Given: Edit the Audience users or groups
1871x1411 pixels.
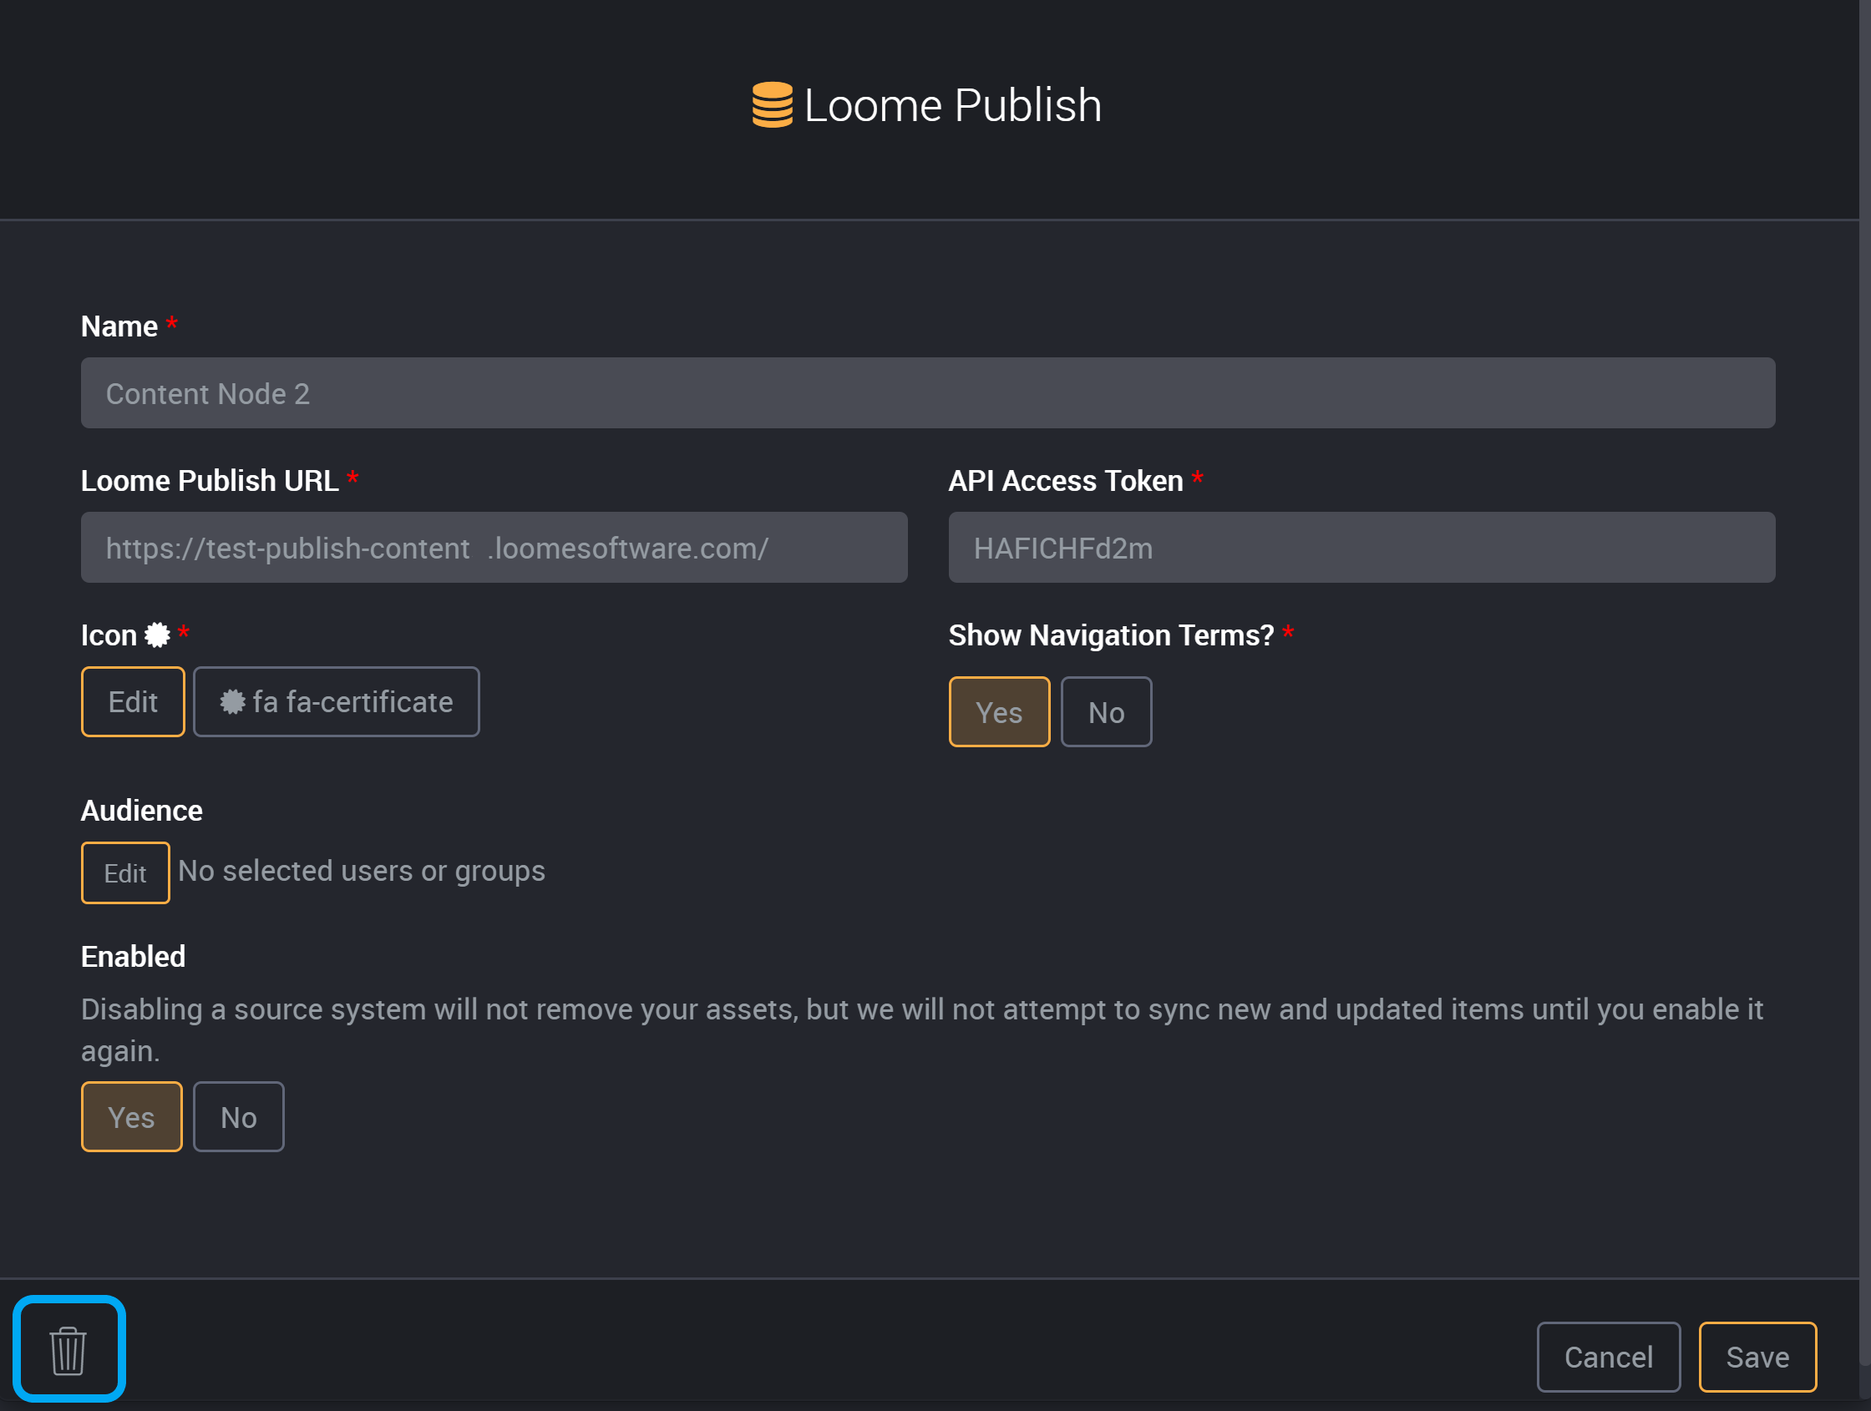Looking at the screenshot, I should (125, 872).
